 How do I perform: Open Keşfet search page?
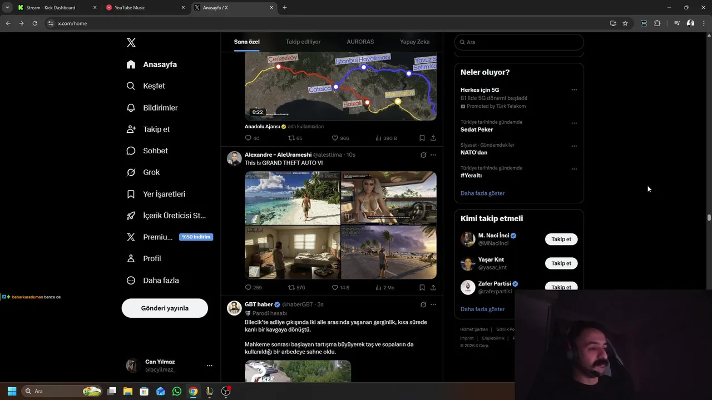pos(146,86)
